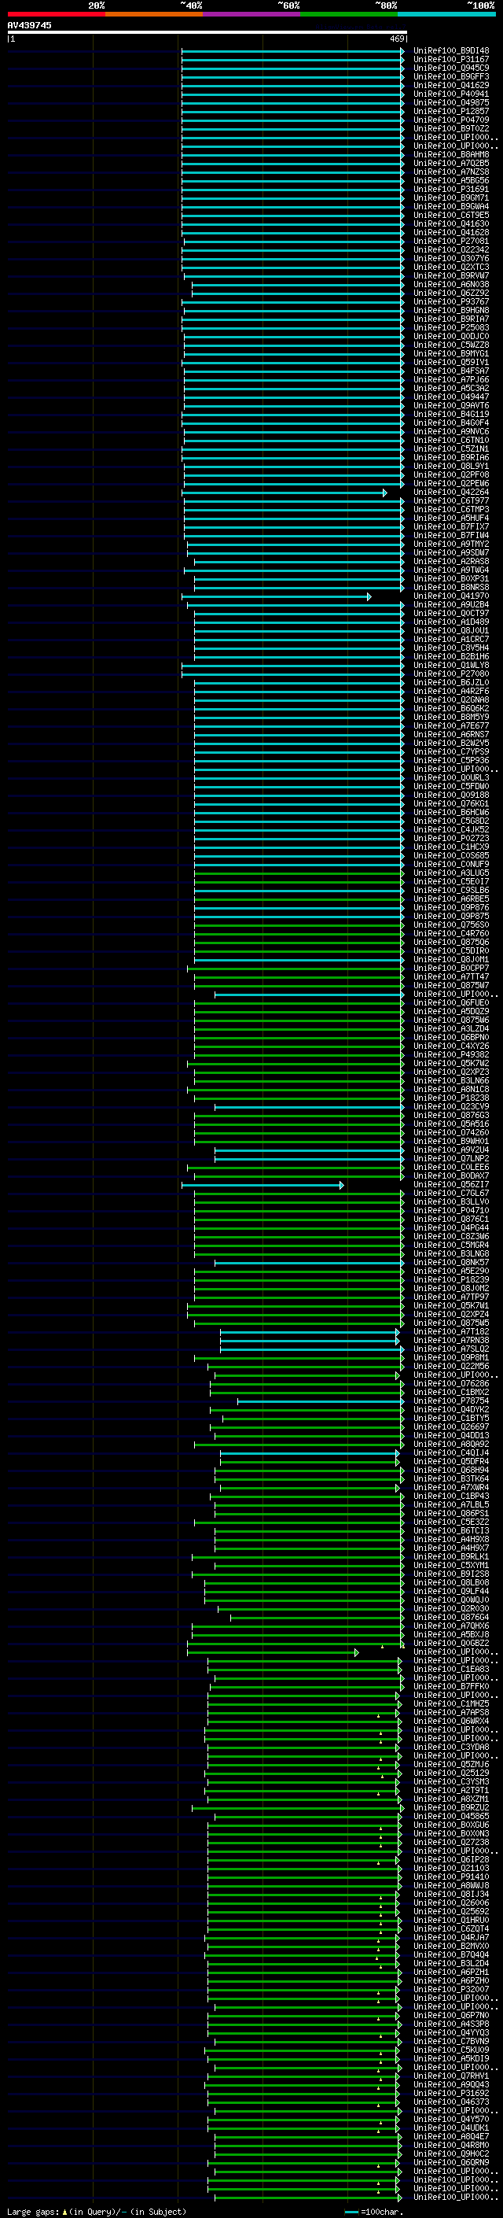Click the UniRef100_C6TN10 label
Image resolution: width=503 pixels, height=2218 pixels.
[451, 440]
